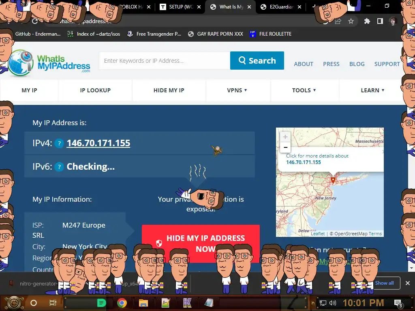Click Show all downloads
Screen dimensions: 415x311
(x=384, y=283)
